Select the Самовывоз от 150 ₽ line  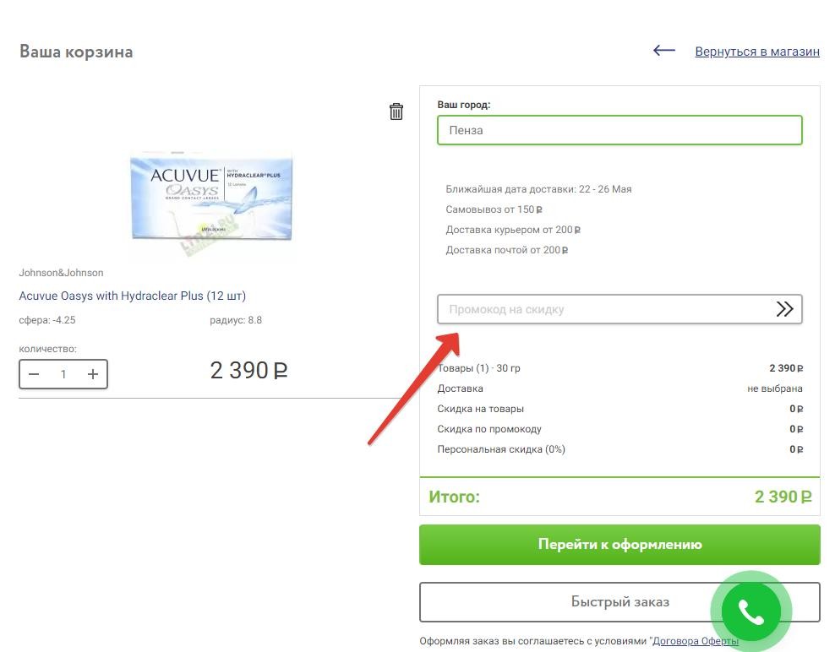(x=494, y=209)
